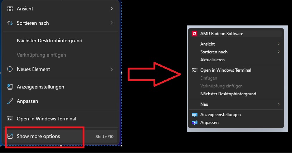This screenshot has height=153, width=292.
Task: Select Sortieren nach in the right classic menu
Action: pos(236,52)
